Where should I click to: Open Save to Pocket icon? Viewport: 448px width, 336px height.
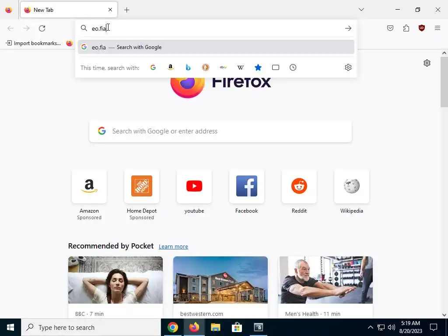coord(390,28)
